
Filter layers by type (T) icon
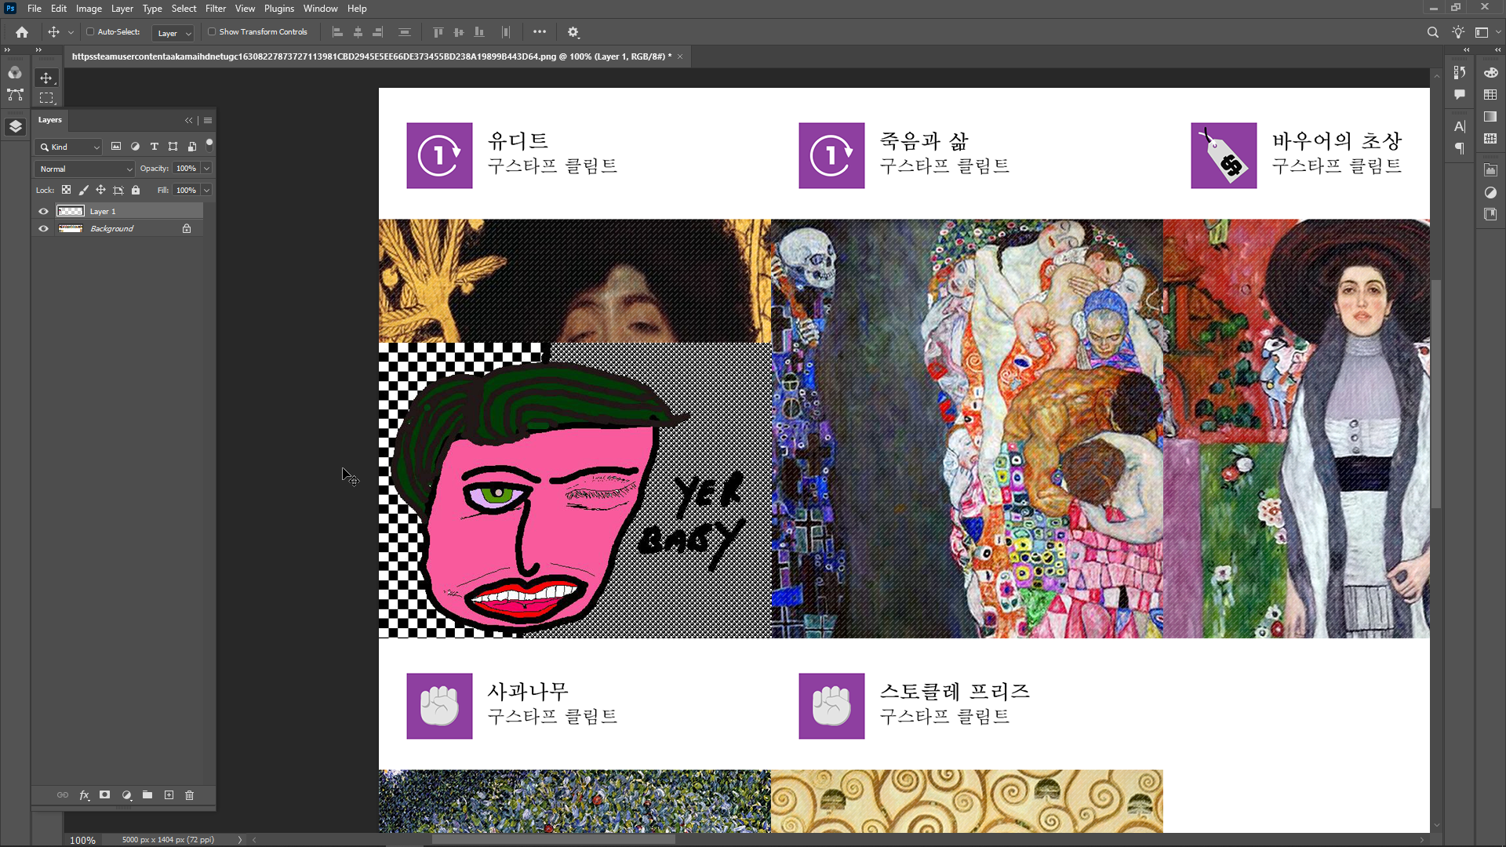(154, 147)
